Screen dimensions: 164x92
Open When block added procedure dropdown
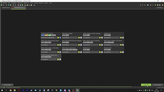pyautogui.click(x=70, y=38)
